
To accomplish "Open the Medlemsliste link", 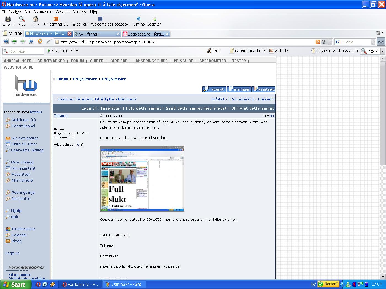I will pyautogui.click(x=23, y=229).
